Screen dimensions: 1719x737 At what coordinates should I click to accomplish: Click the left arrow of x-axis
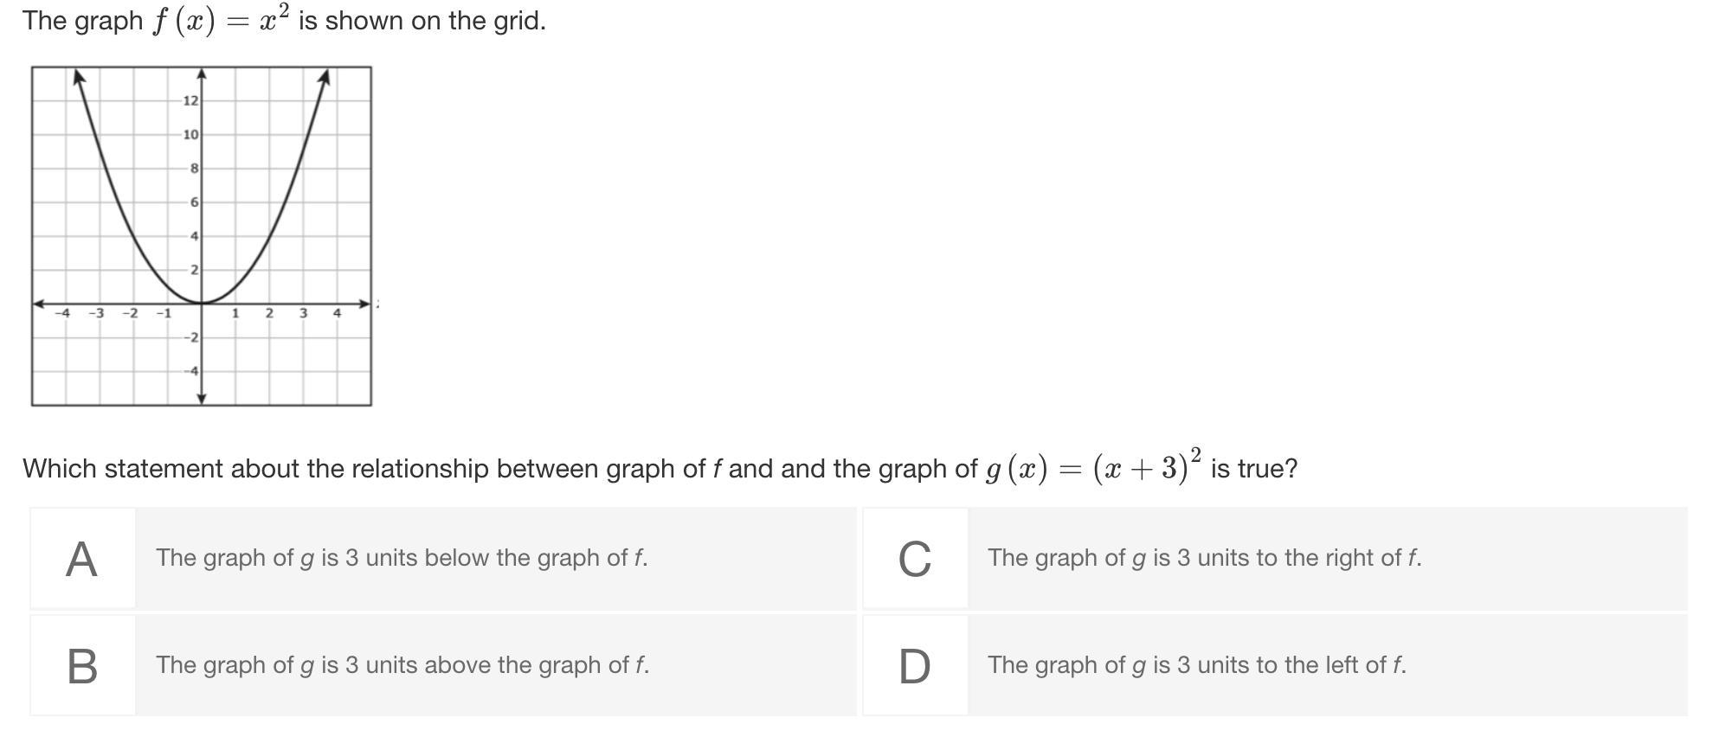click(38, 304)
